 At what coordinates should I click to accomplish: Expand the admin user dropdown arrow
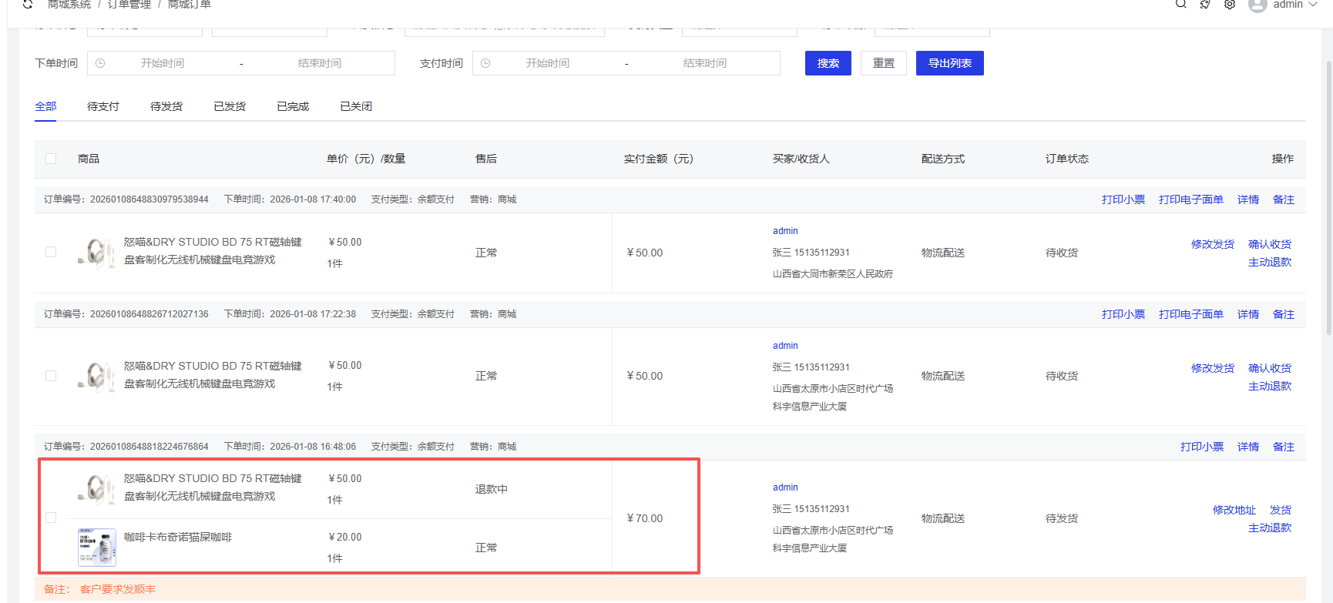[x=1313, y=5]
